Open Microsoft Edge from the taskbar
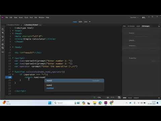 [x=100, y=103]
